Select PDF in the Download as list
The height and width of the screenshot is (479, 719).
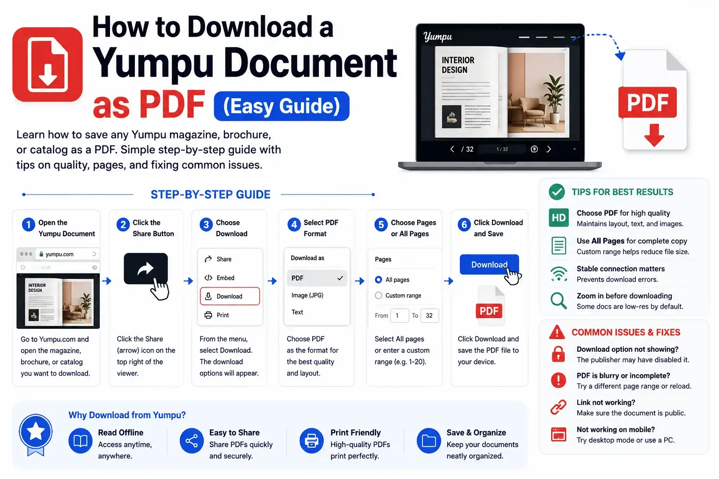pos(316,278)
